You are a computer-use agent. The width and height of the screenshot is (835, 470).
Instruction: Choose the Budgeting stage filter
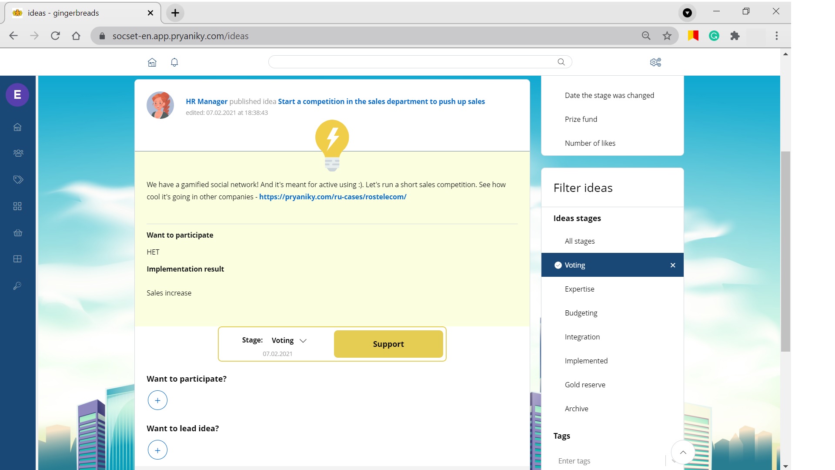tap(581, 313)
